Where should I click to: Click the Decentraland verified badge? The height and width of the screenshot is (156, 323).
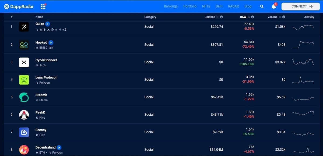[59, 147]
